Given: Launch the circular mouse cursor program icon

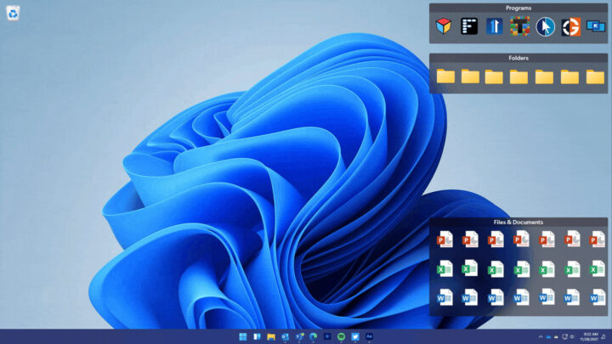Looking at the screenshot, I should (545, 26).
